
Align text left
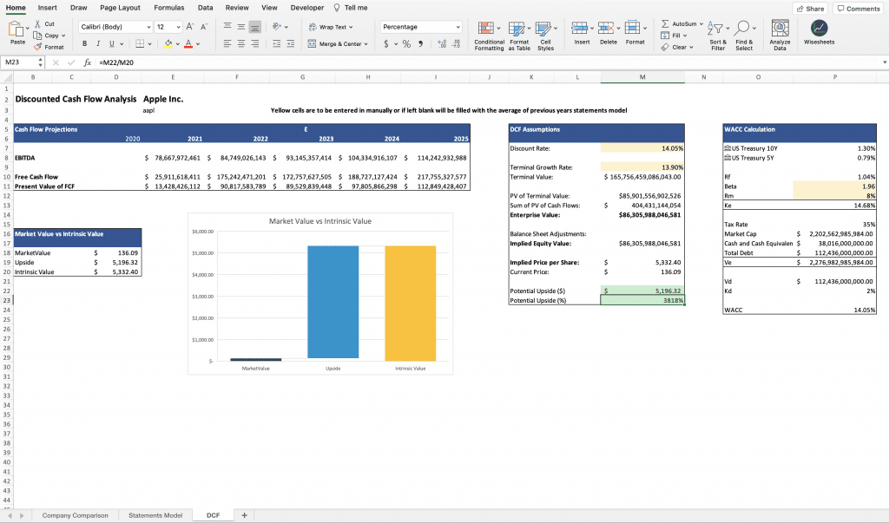point(227,43)
